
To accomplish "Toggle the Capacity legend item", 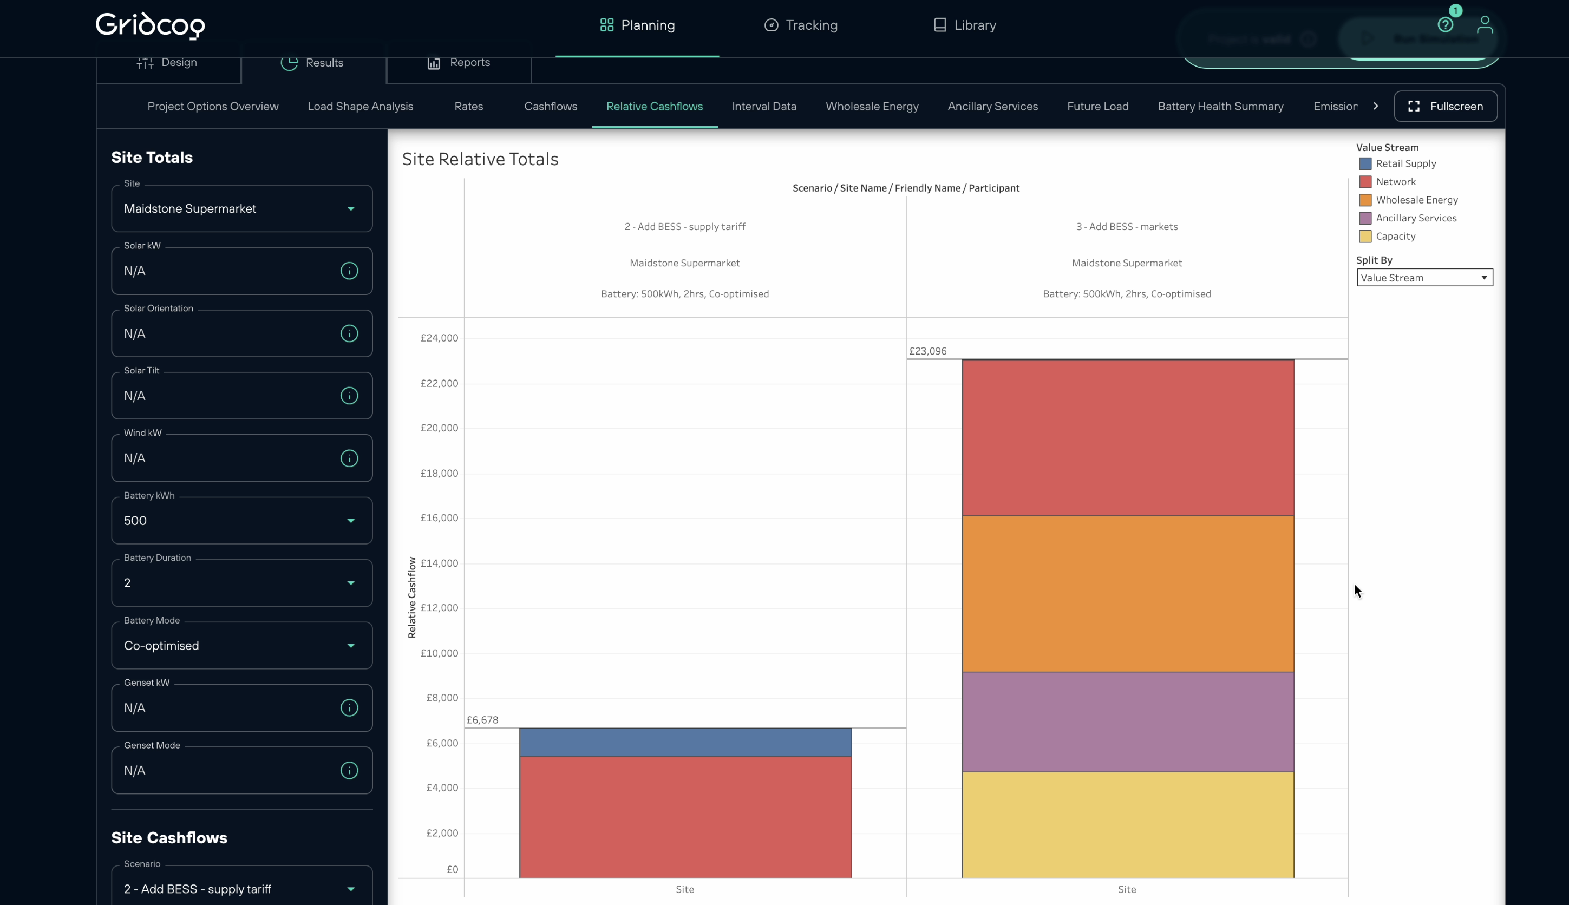I will pos(1396,236).
